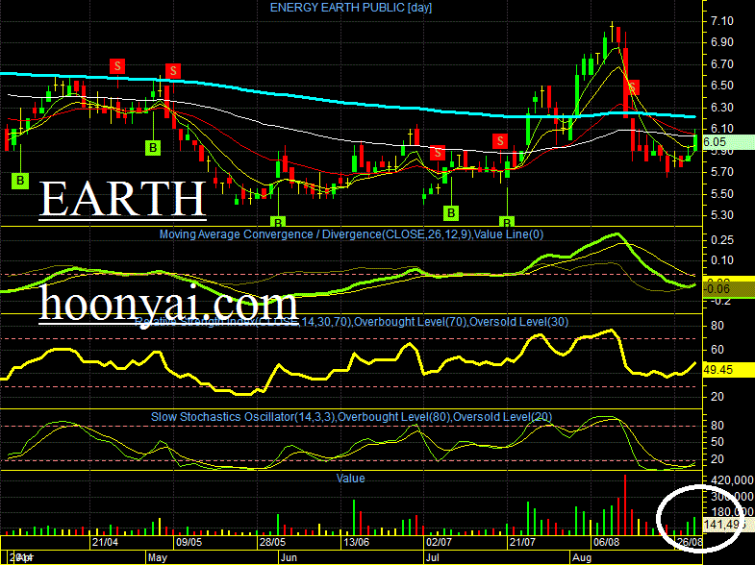
Task: Click the 60 level on RSI axis
Action: click(x=717, y=350)
